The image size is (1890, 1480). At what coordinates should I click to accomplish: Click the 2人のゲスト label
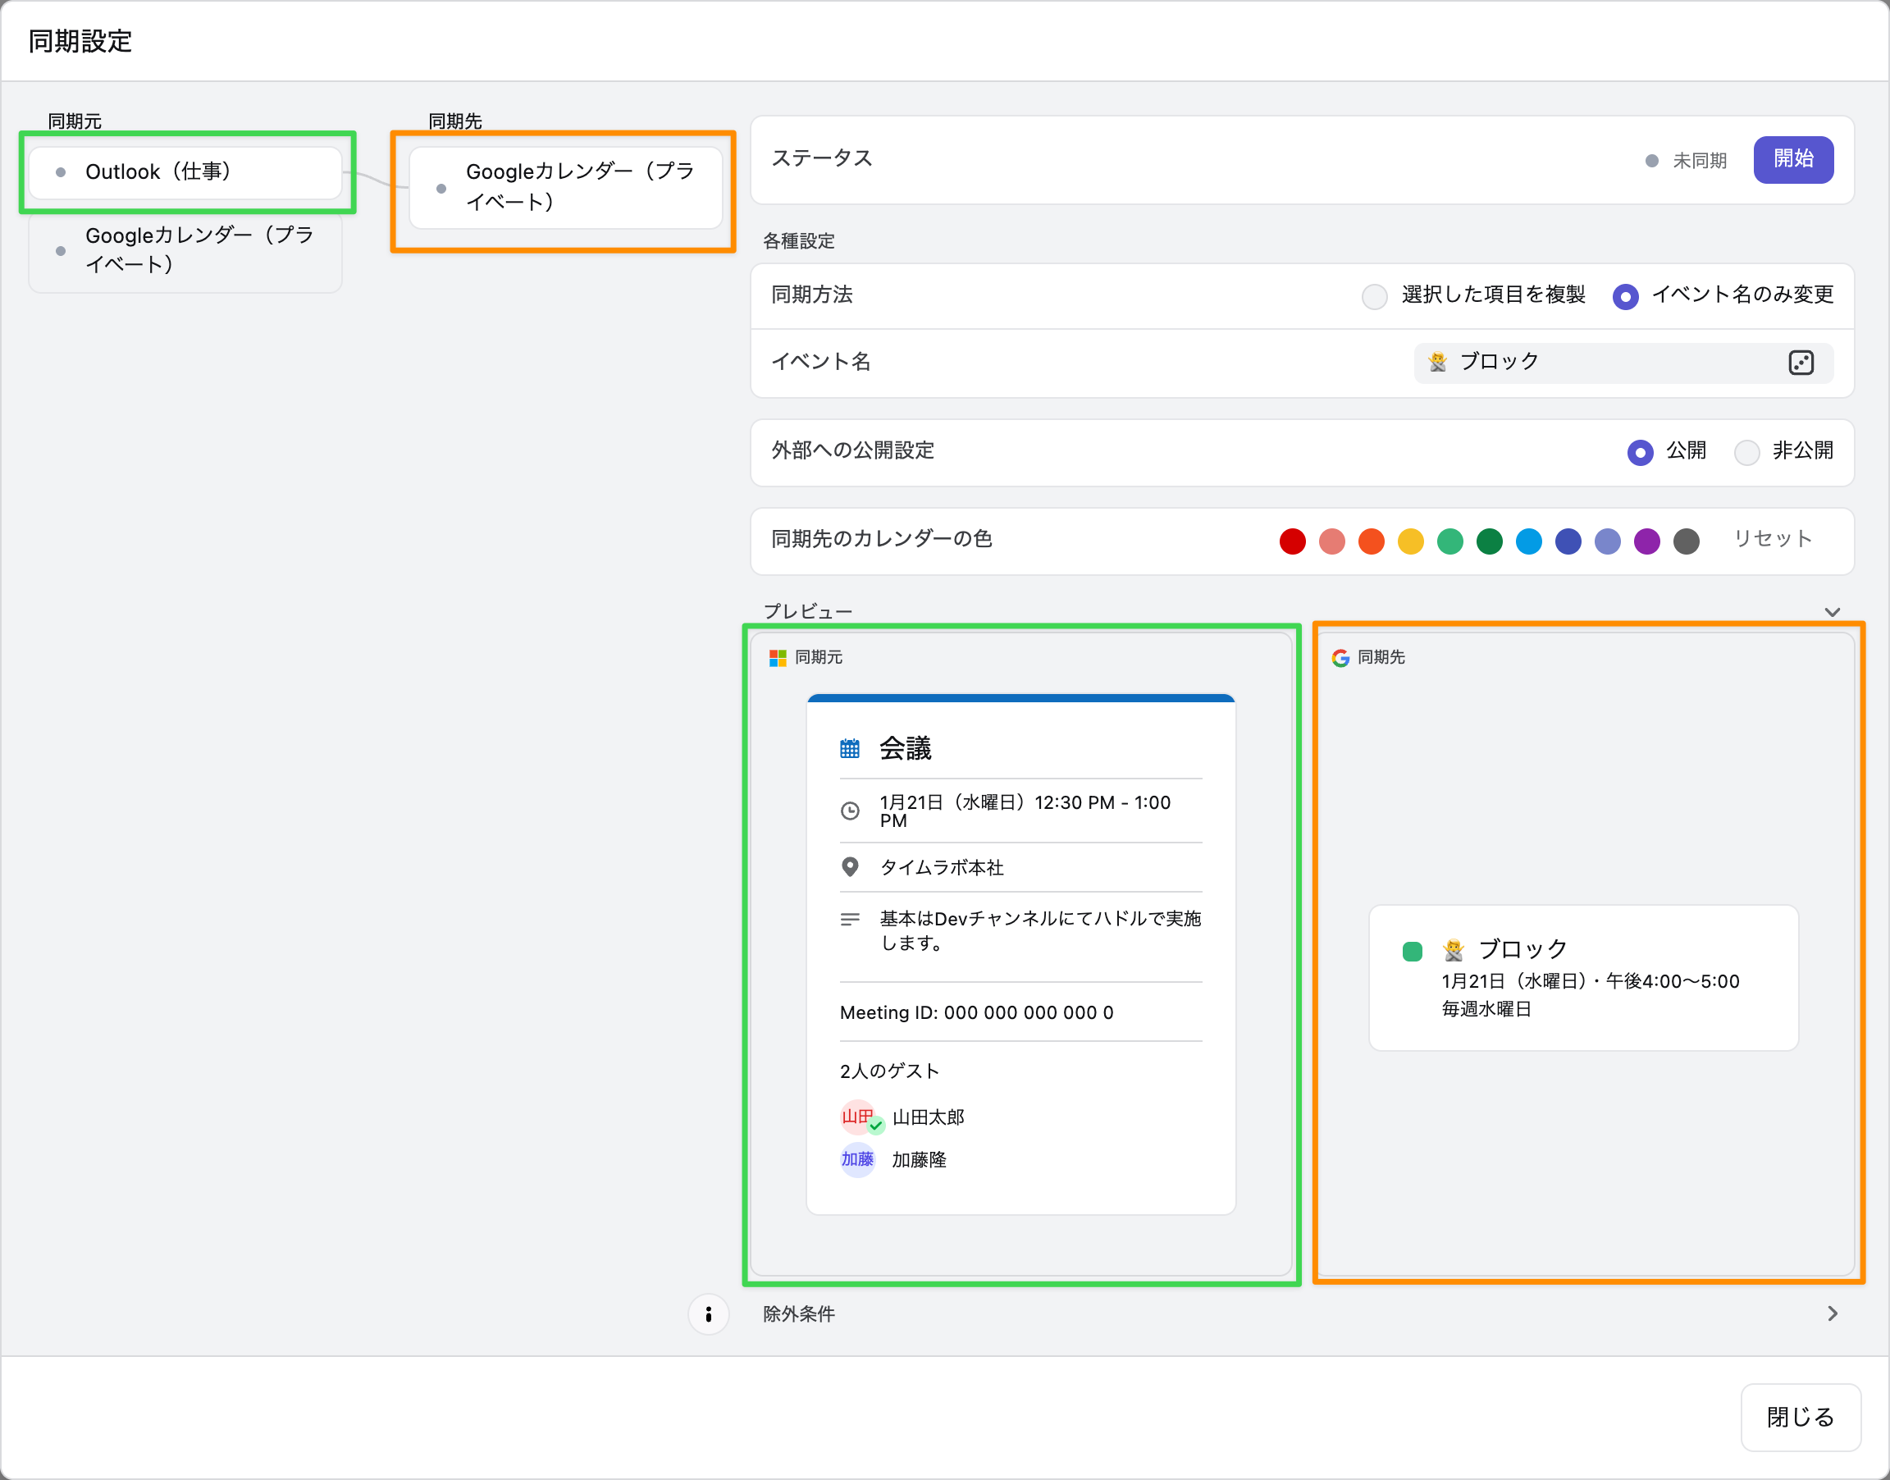pyautogui.click(x=889, y=1071)
